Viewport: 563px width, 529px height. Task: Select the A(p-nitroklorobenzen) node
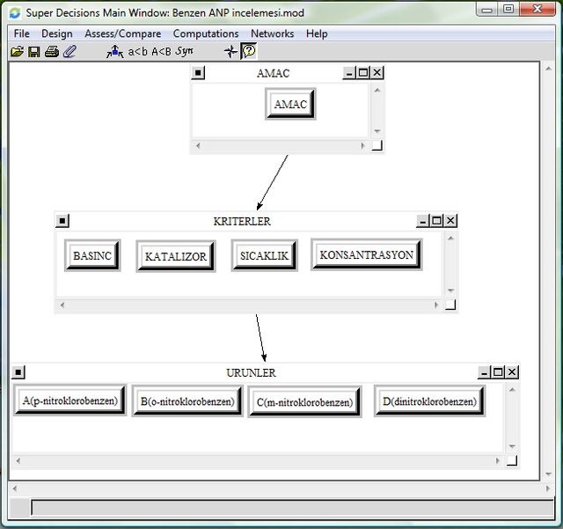(x=70, y=400)
